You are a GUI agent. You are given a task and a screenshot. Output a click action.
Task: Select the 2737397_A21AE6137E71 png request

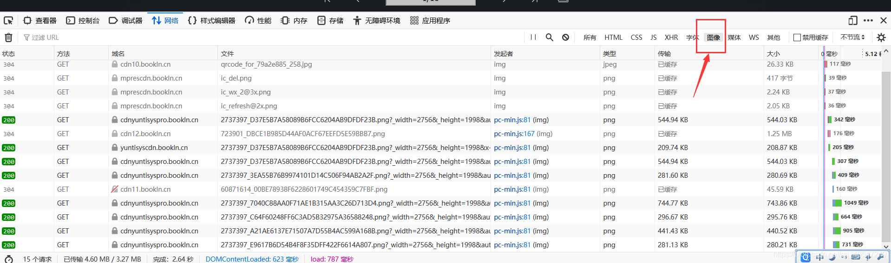pyautogui.click(x=355, y=231)
